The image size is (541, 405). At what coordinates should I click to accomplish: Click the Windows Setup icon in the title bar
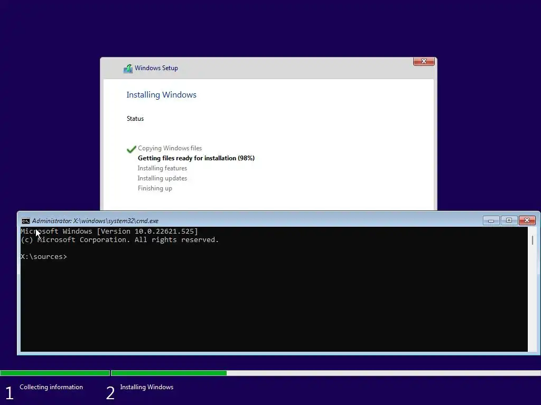(x=128, y=69)
